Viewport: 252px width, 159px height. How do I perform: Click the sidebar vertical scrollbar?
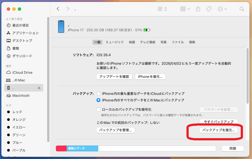click(x=48, y=79)
